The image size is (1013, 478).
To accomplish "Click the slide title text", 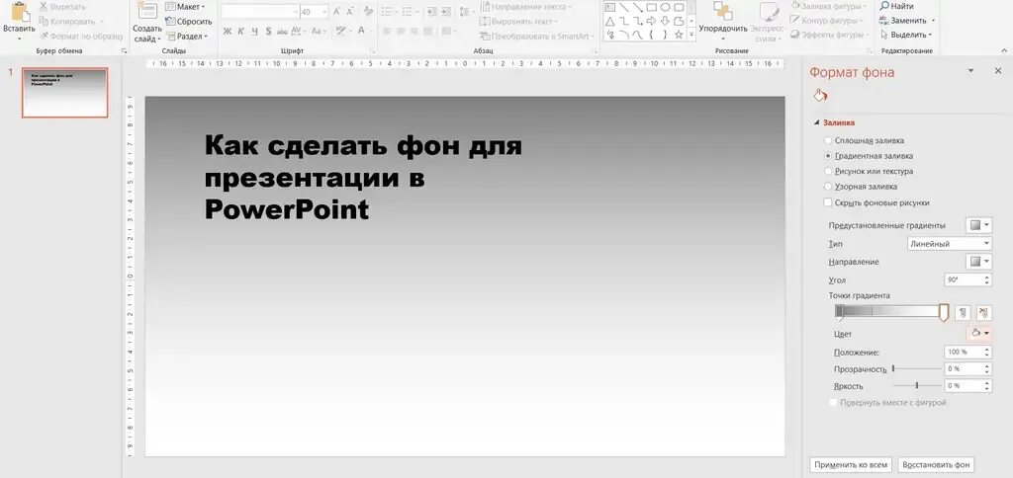I will 363,178.
